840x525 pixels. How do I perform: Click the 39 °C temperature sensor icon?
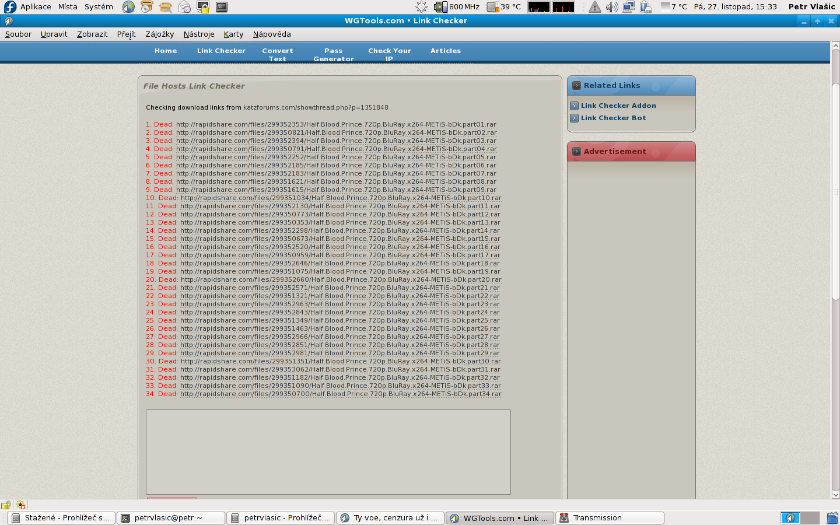[493, 7]
